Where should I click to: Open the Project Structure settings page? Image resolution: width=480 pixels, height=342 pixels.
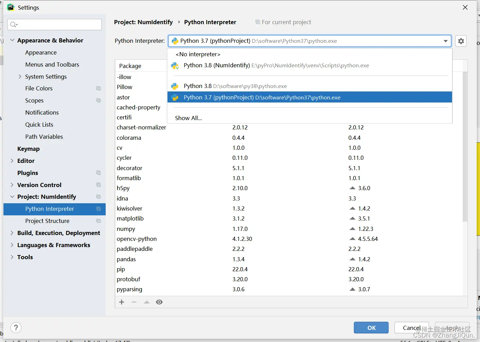point(47,221)
